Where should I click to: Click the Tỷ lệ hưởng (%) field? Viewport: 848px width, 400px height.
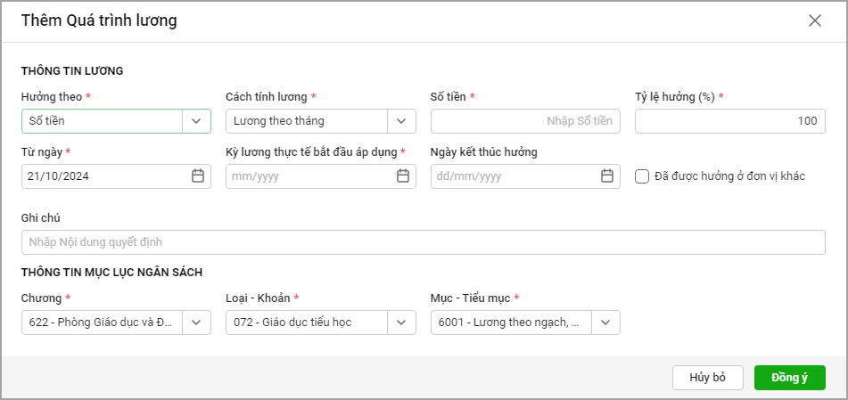[x=729, y=121]
